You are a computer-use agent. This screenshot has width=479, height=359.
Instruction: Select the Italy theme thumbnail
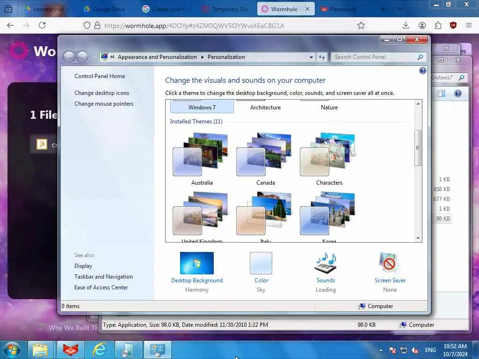264,213
